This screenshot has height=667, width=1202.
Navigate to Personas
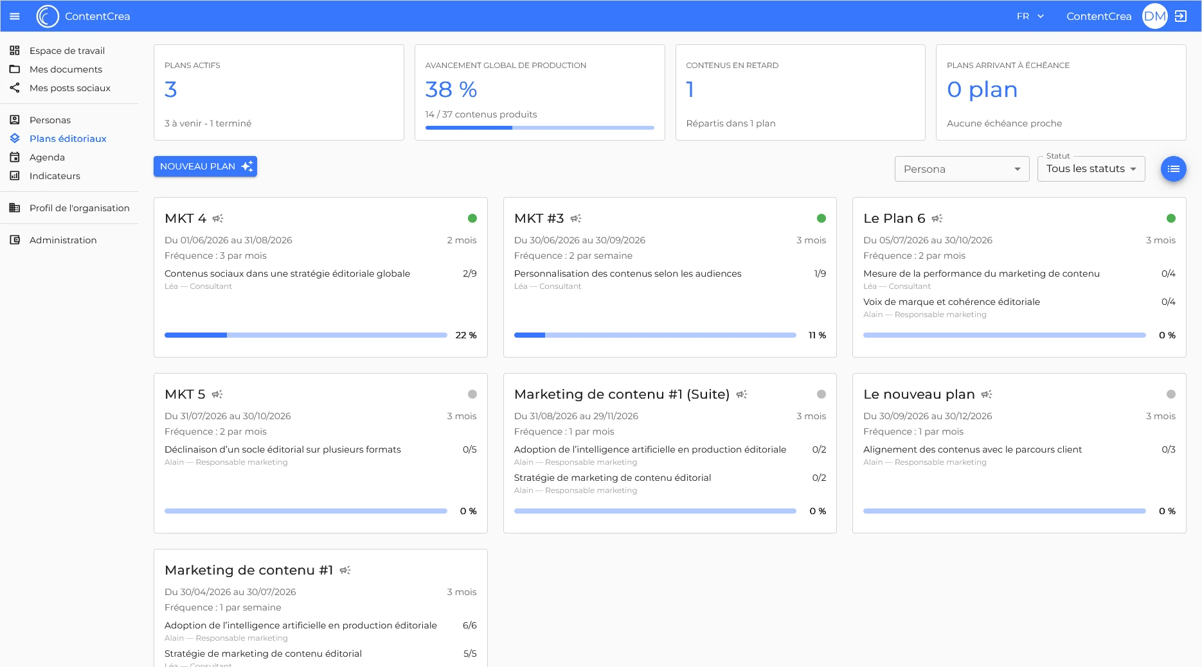coord(50,119)
